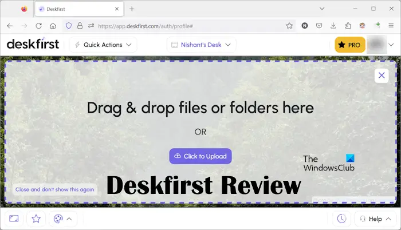Expand the Quick Actions dropdown

pyautogui.click(x=103, y=45)
